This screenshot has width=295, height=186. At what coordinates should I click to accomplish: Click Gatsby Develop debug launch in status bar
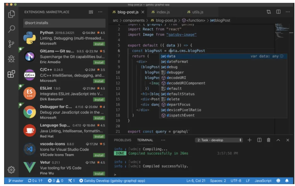tap(112, 181)
